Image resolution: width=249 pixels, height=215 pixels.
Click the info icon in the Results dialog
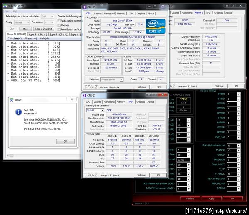click(x=18, y=112)
